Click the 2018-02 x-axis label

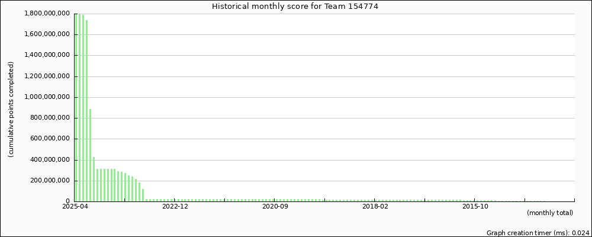375,206
